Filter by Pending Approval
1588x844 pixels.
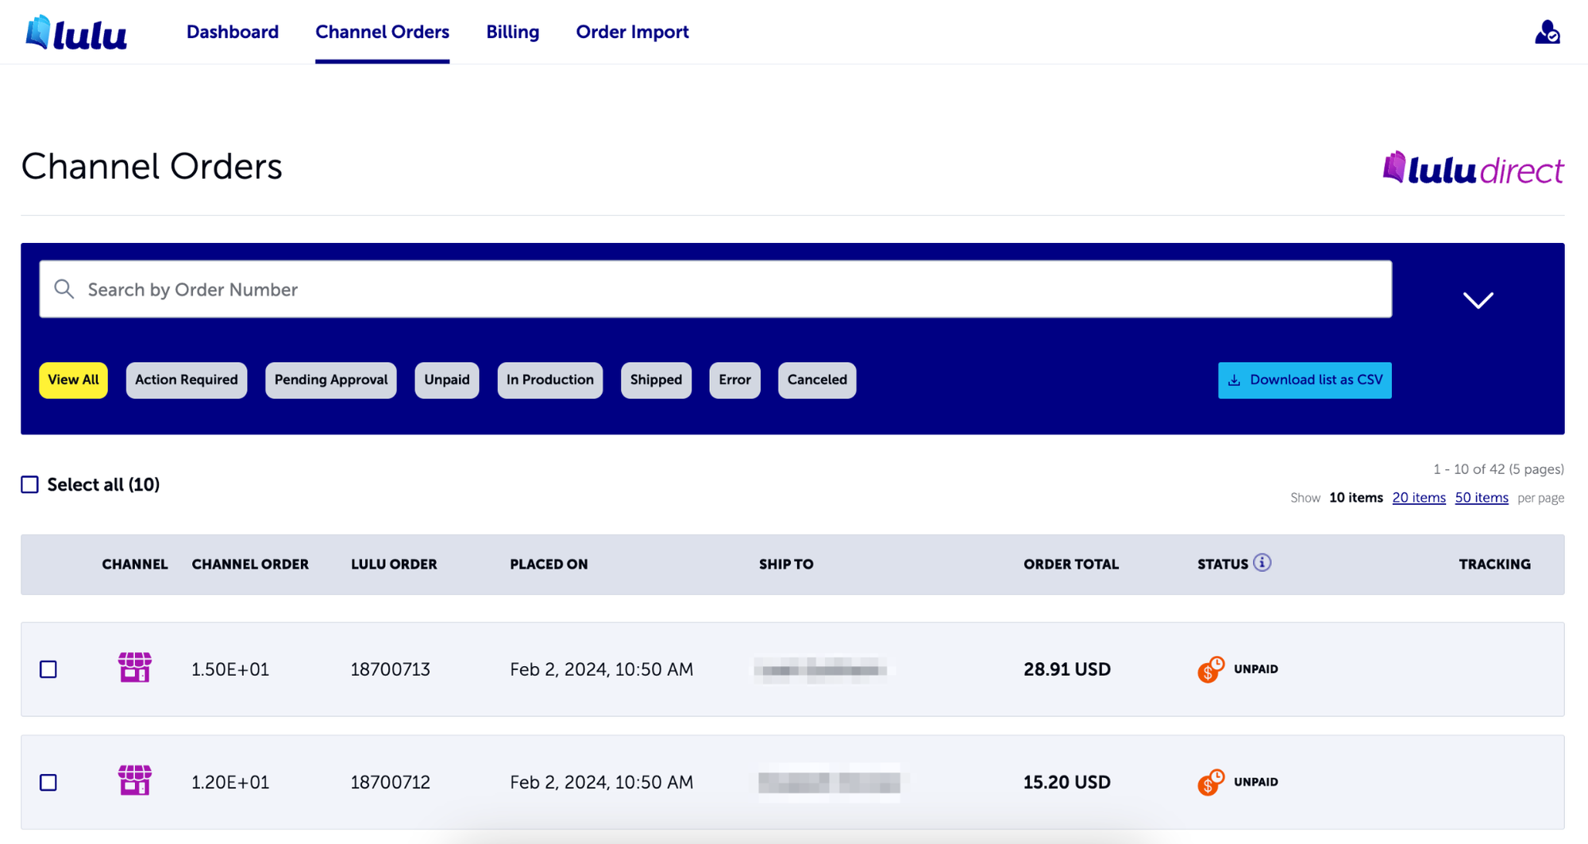coord(330,380)
